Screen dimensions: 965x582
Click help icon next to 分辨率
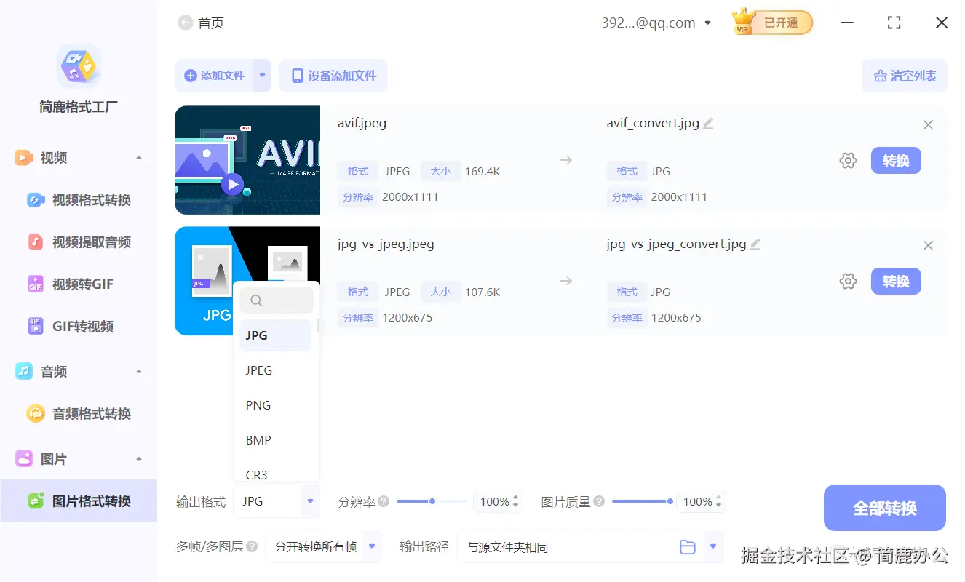click(384, 501)
